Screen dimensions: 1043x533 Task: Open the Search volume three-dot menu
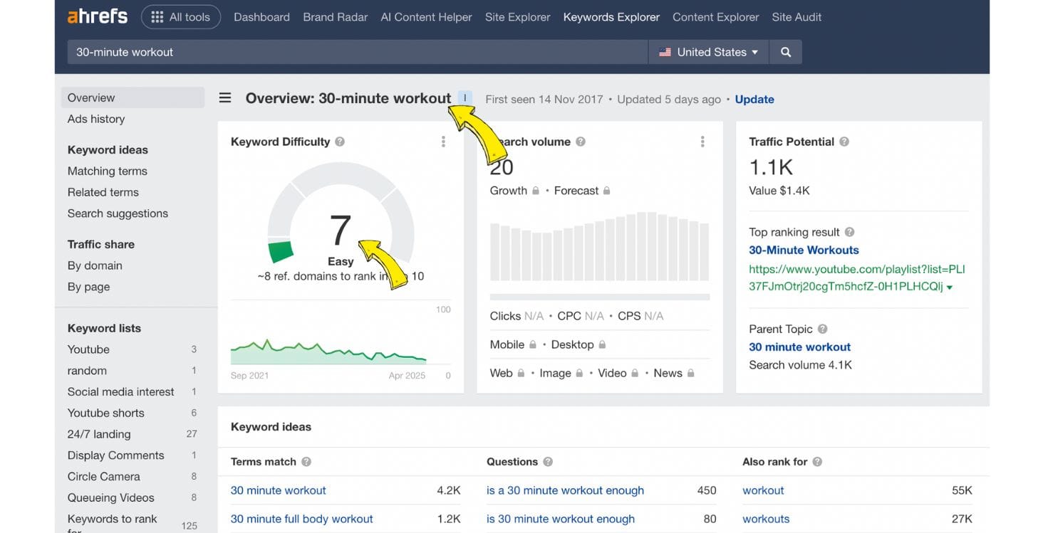(702, 141)
